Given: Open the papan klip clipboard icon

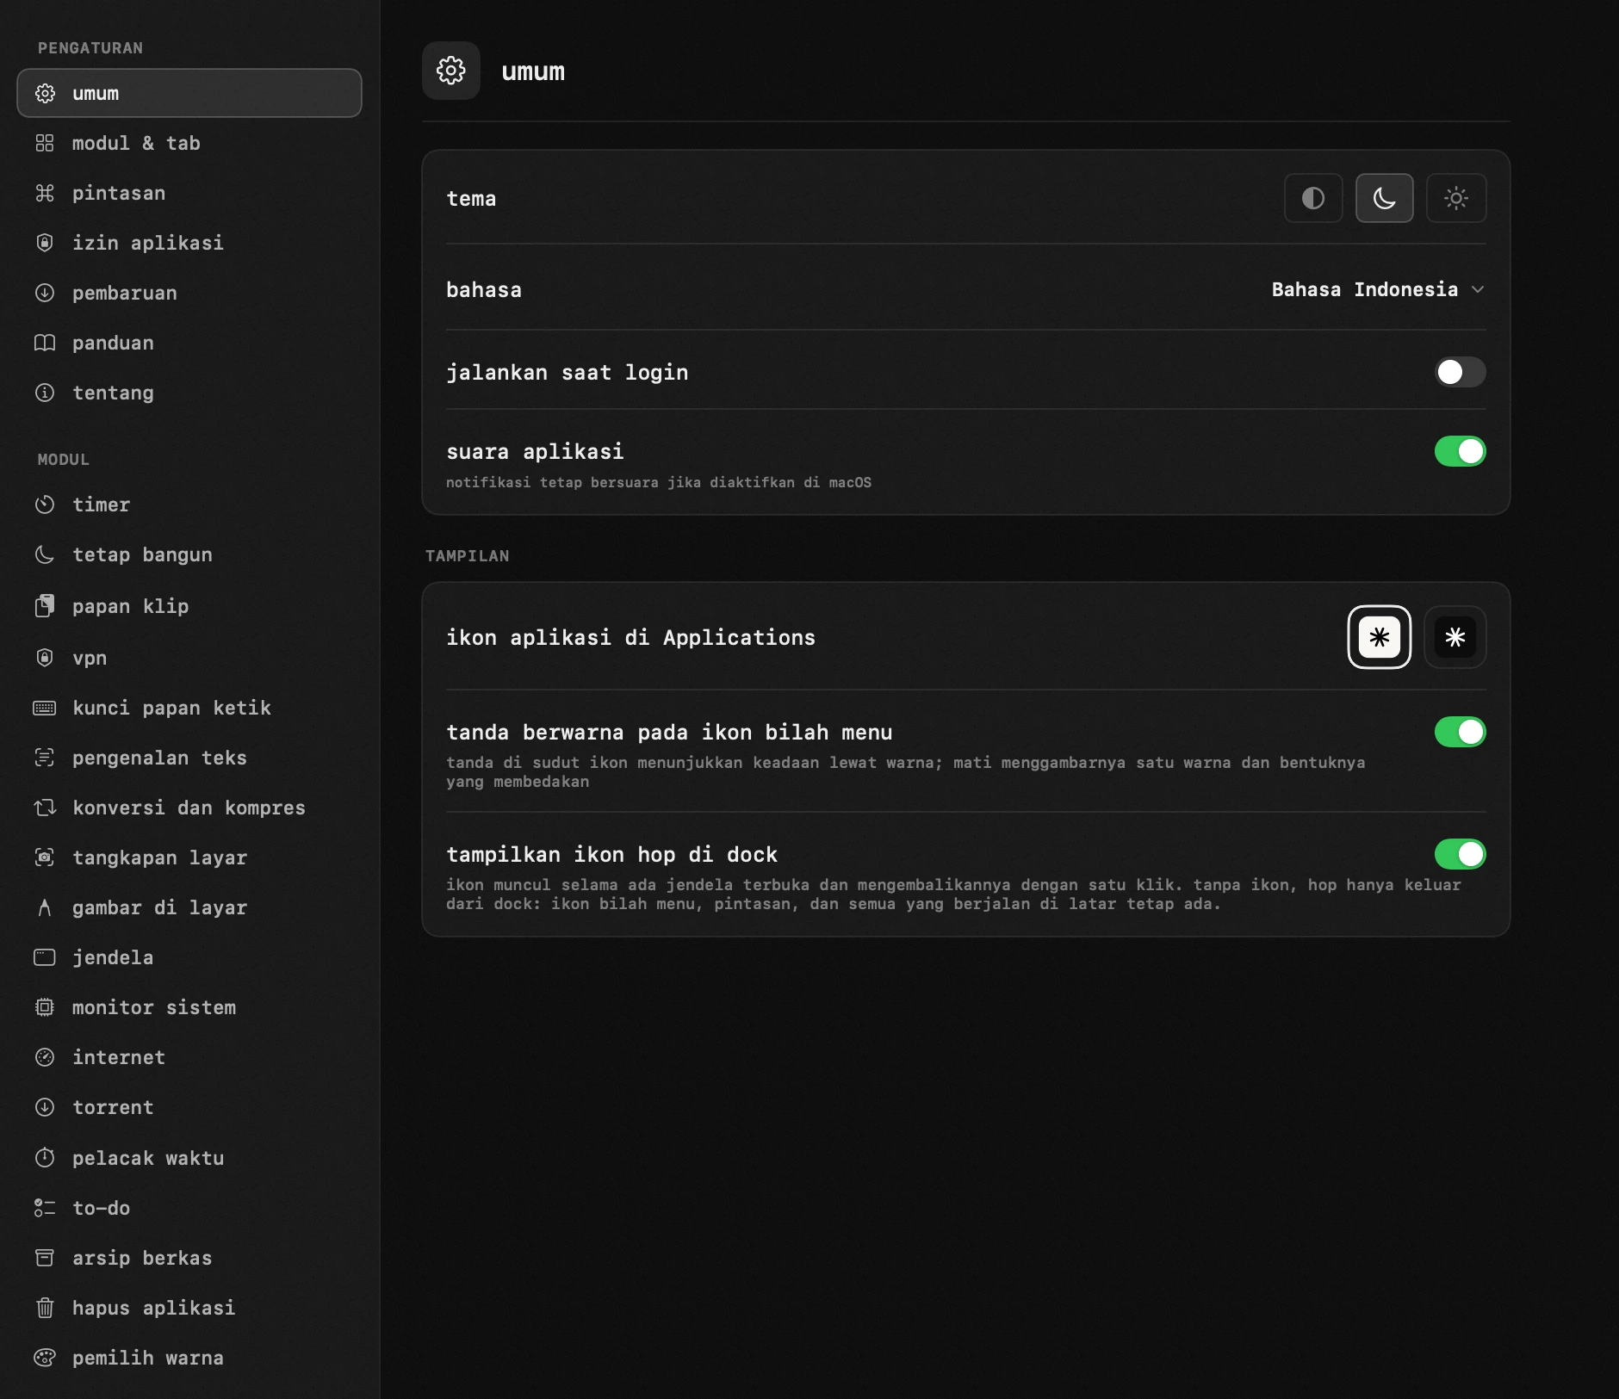Looking at the screenshot, I should coord(45,606).
